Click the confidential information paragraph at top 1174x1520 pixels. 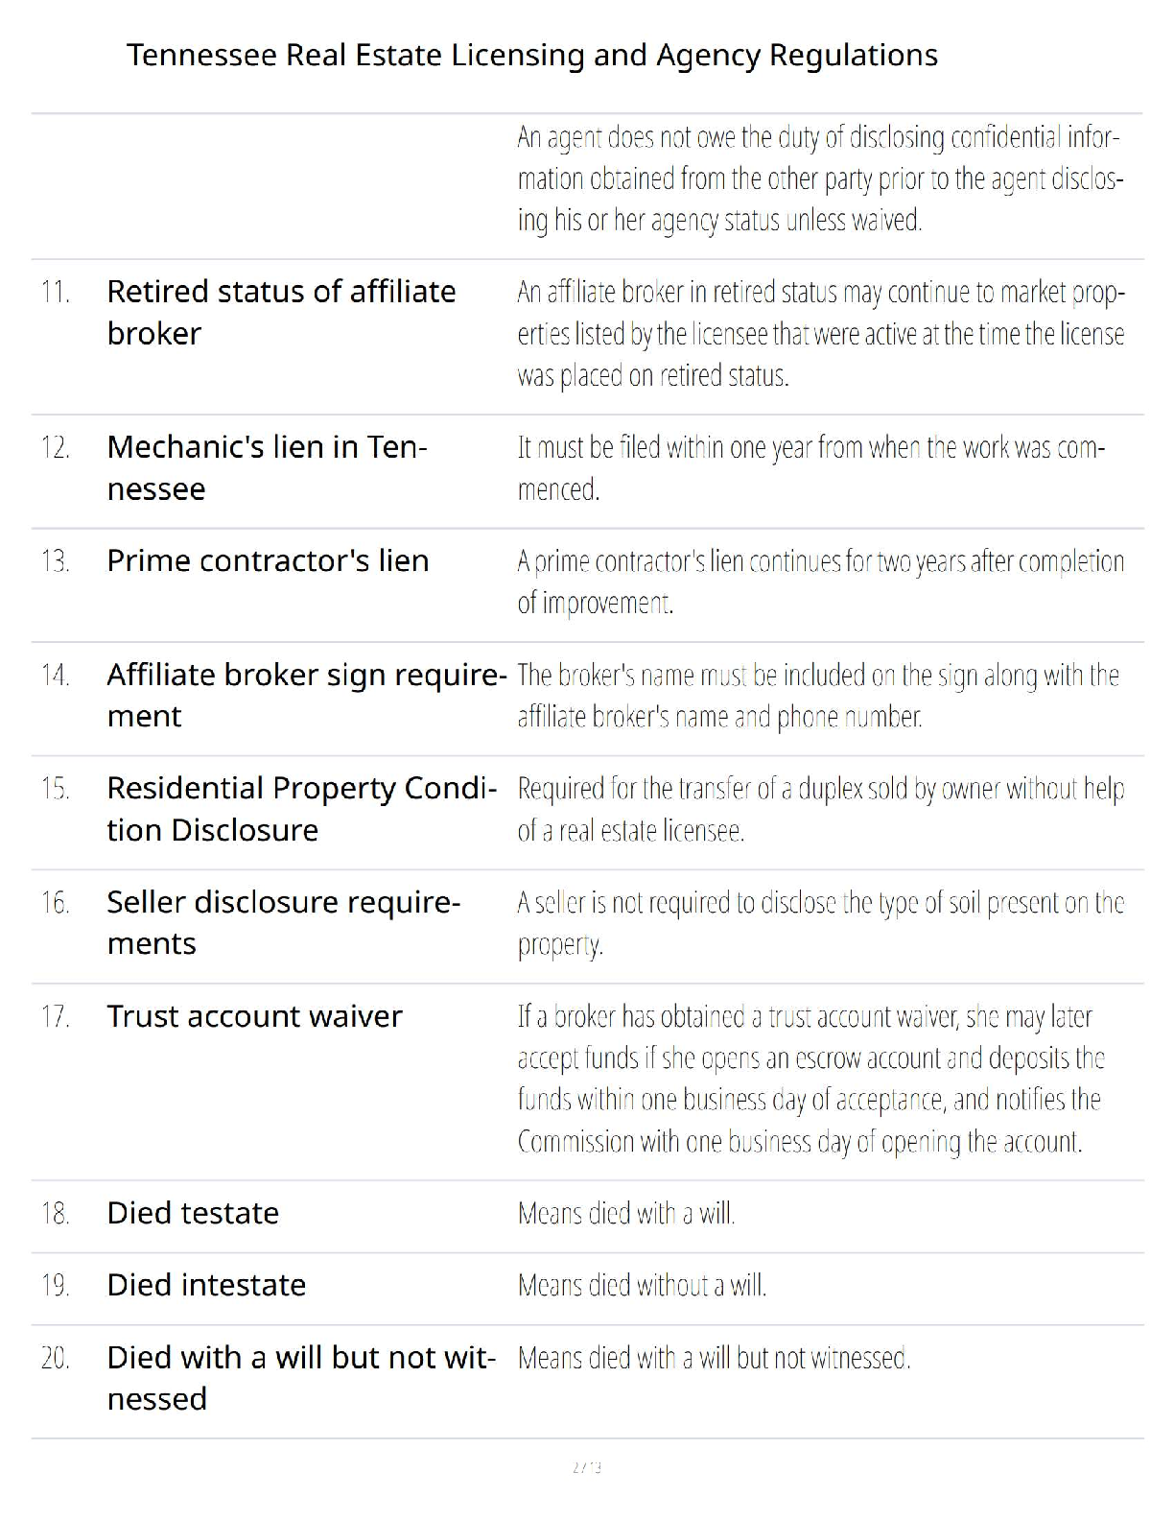pyautogui.click(x=820, y=179)
